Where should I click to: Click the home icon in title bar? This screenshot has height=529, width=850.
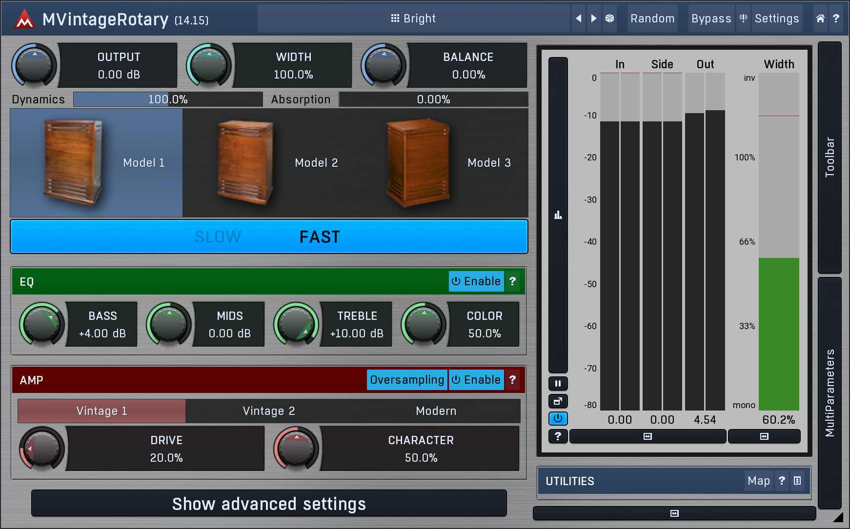click(820, 19)
